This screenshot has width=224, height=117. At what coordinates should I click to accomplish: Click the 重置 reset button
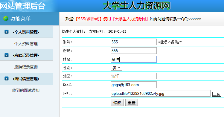click(x=132, y=103)
